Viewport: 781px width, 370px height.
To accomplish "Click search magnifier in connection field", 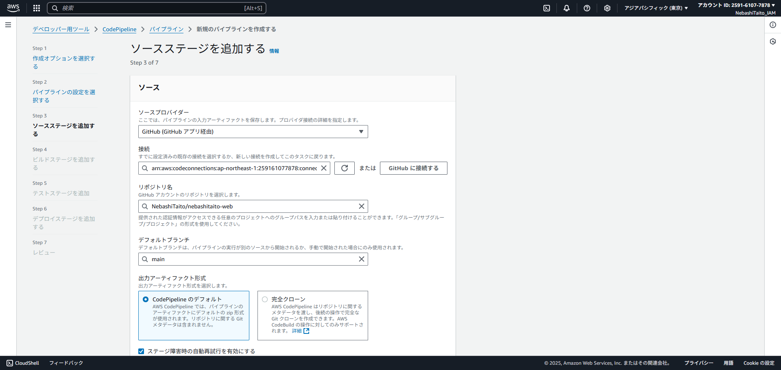I will pyautogui.click(x=145, y=168).
